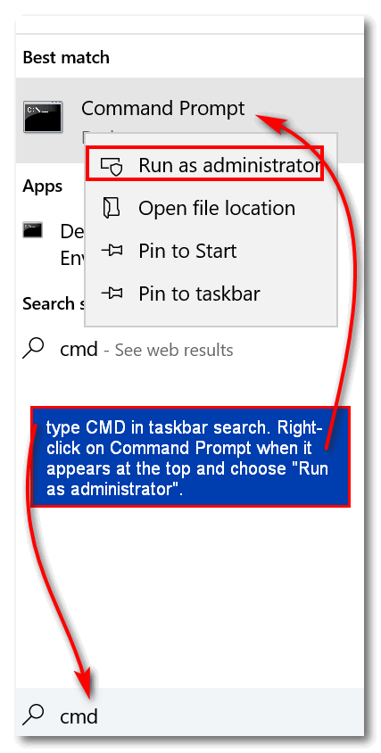
Task: Select Pin to taskbar menu entry
Action: click(x=211, y=293)
